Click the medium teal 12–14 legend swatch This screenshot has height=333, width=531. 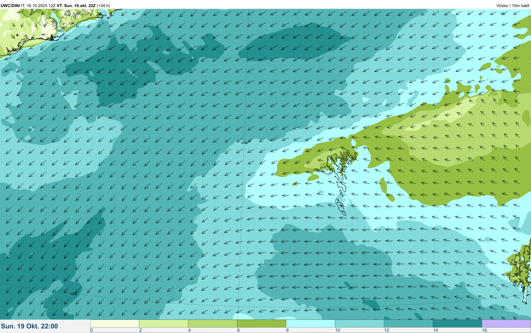coord(409,323)
